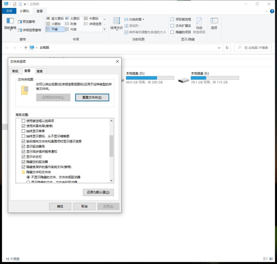Select Small icons (小图标) layout
277x264 pixels.
pyautogui.click(x=53, y=24)
